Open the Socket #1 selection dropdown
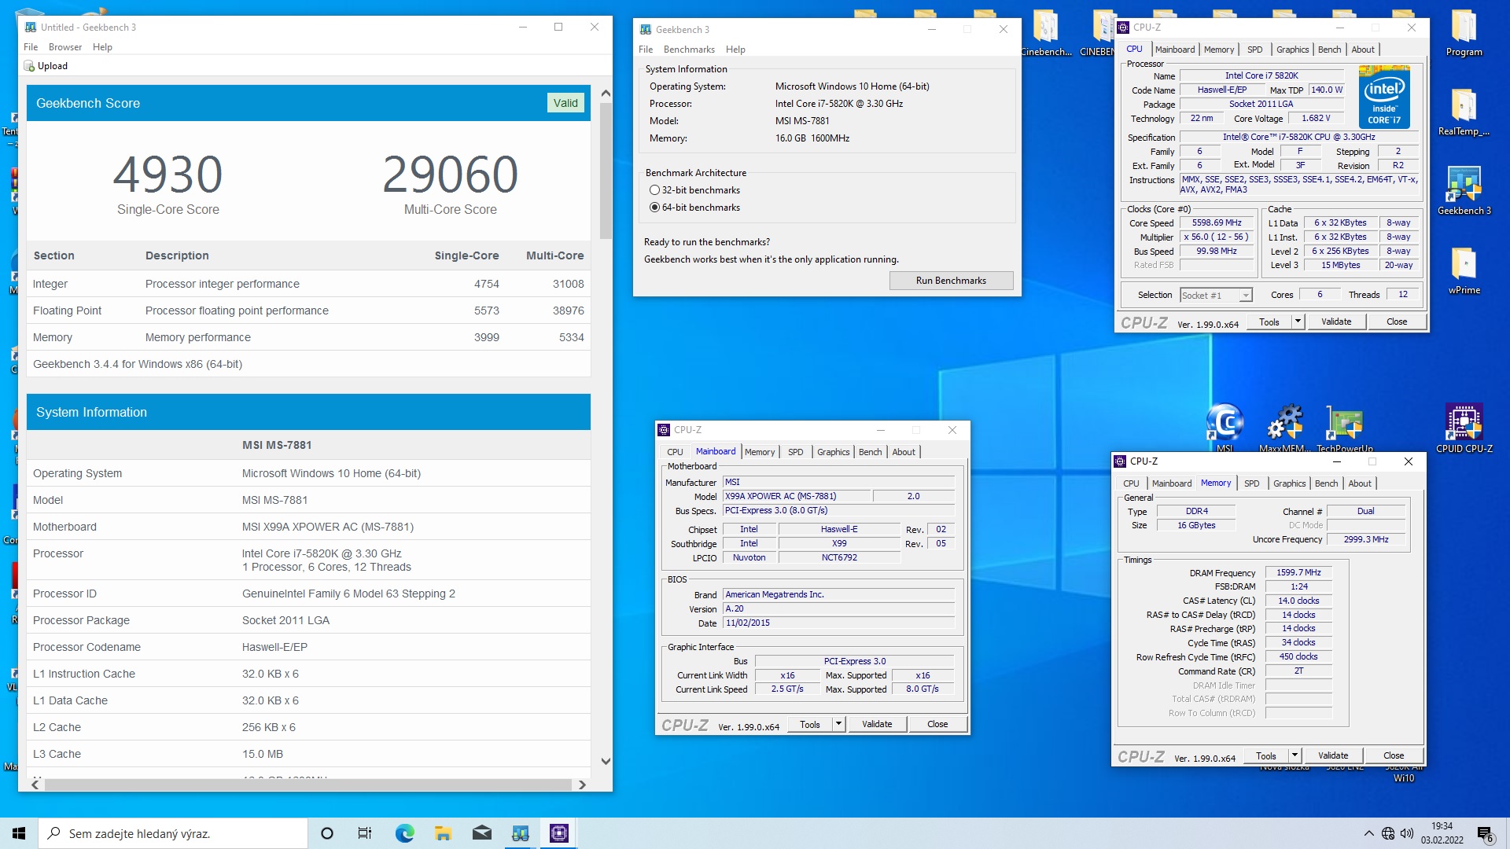 pos(1215,295)
